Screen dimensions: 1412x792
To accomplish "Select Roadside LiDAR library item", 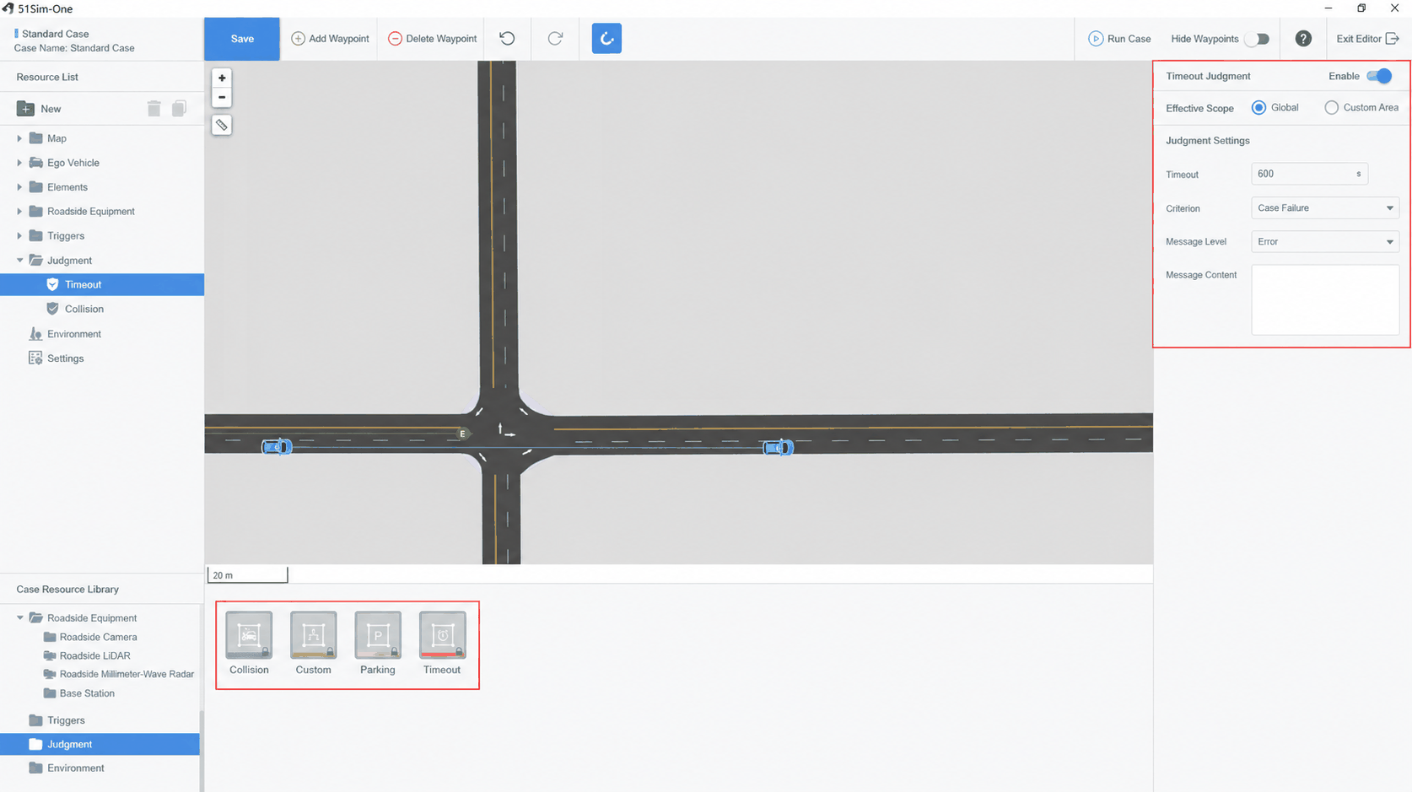I will click(94, 655).
